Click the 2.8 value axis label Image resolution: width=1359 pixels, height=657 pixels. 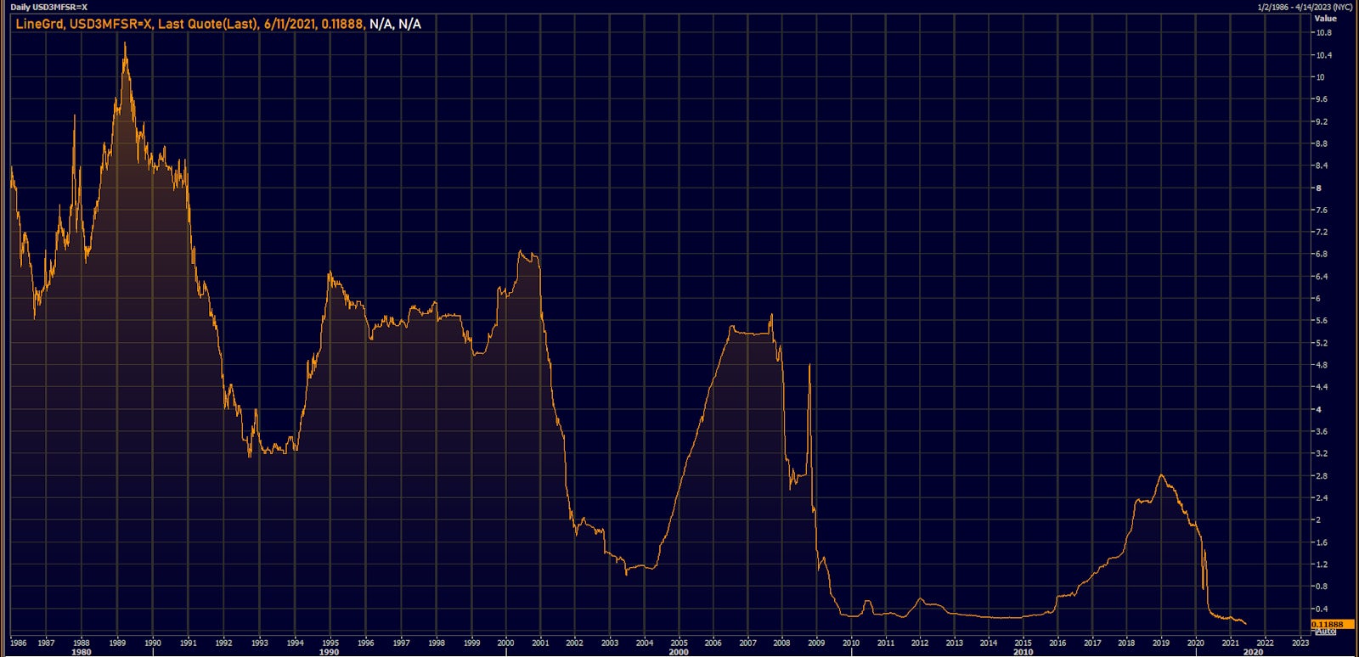click(x=1322, y=476)
